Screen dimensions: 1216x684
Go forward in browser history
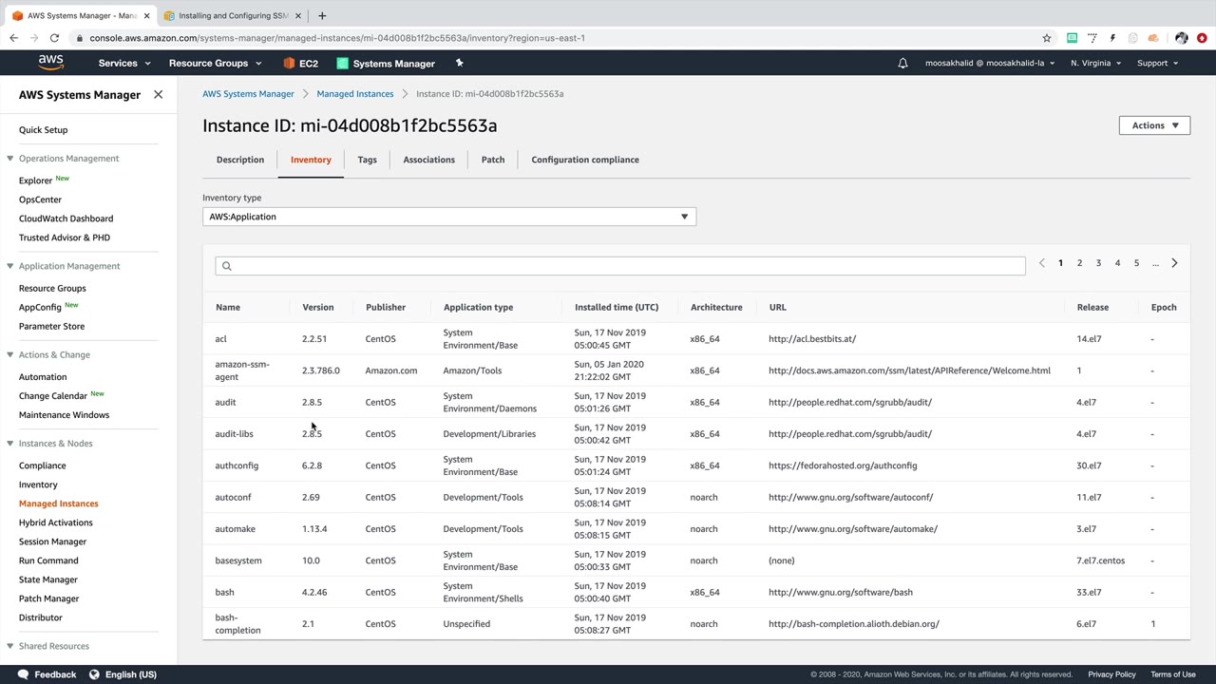point(34,38)
